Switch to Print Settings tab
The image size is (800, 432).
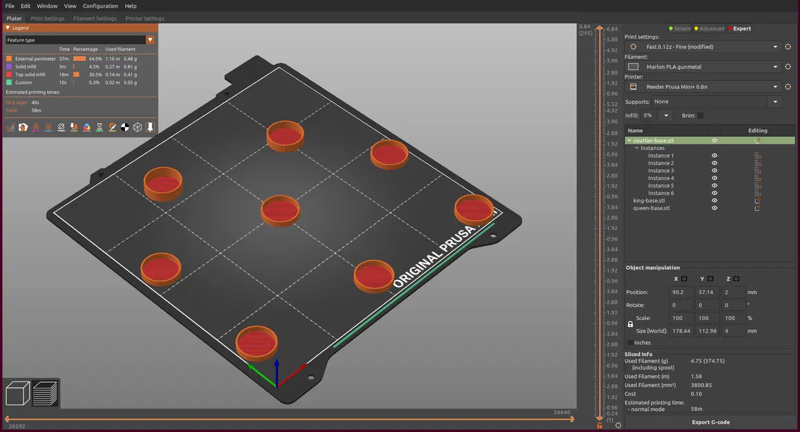coord(48,19)
